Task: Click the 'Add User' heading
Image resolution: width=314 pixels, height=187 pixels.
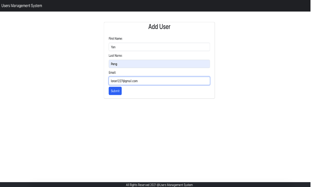Action: coord(159,27)
